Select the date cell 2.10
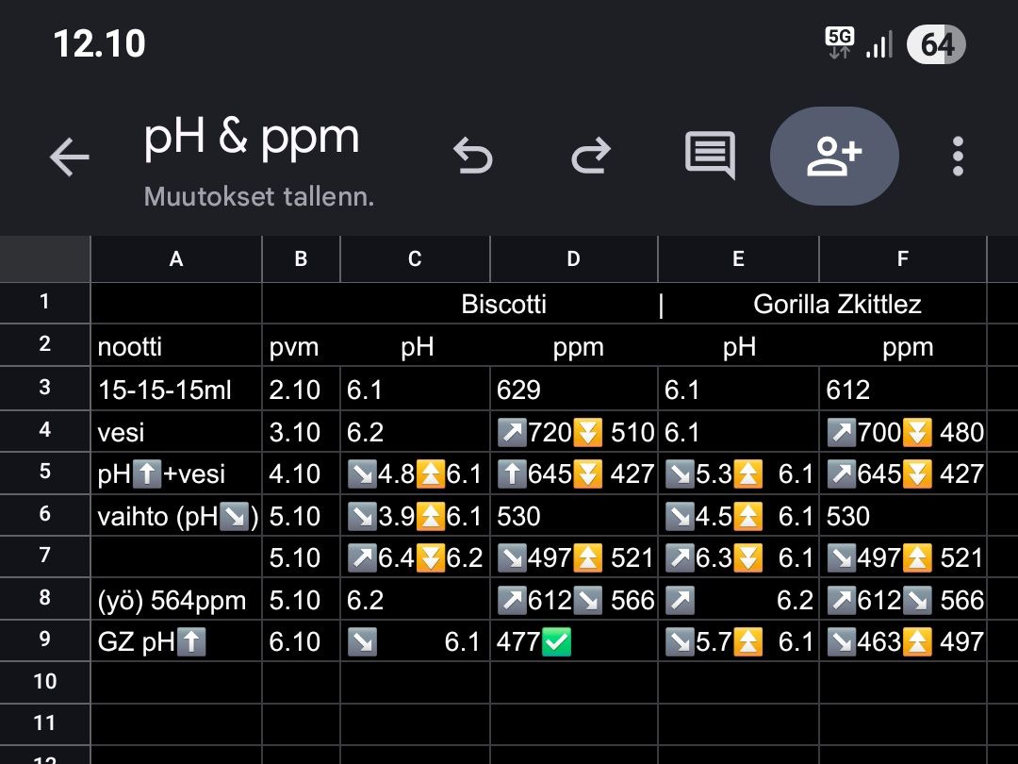 [301, 390]
